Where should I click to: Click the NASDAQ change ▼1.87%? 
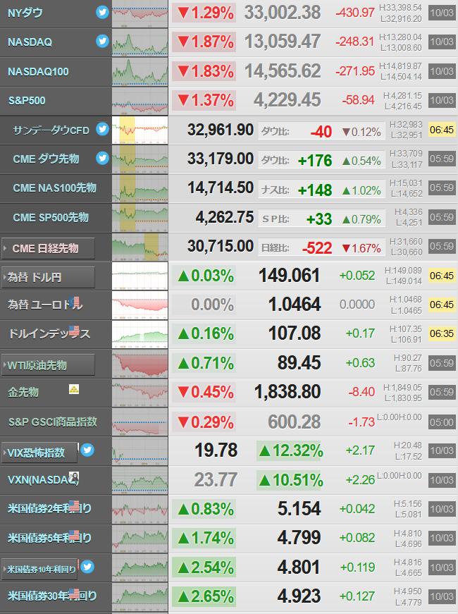point(204,42)
